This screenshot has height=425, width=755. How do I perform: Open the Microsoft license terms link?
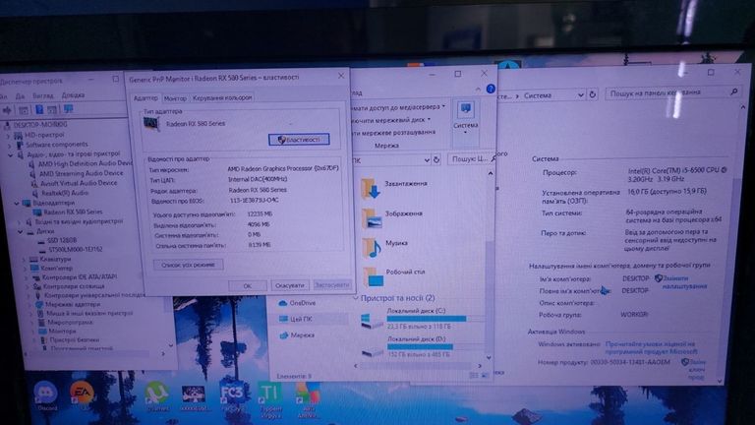coord(650,347)
